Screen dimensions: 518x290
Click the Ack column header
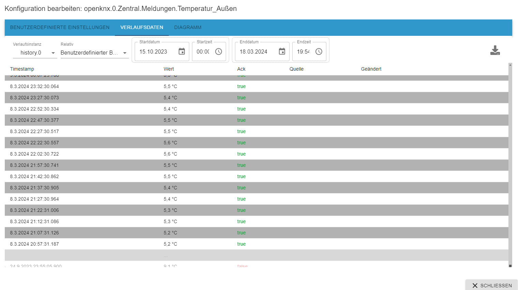(241, 69)
